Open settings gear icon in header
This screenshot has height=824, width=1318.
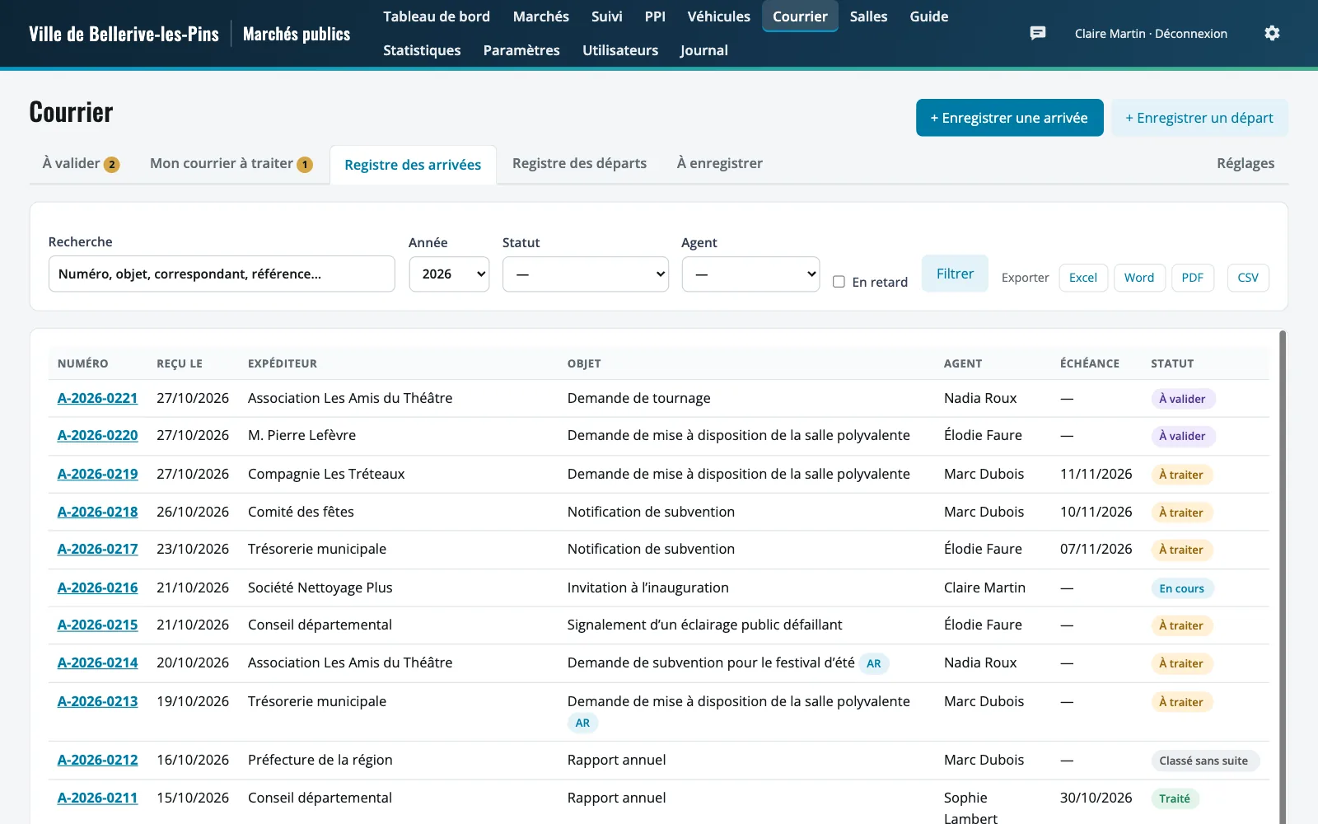click(x=1272, y=33)
